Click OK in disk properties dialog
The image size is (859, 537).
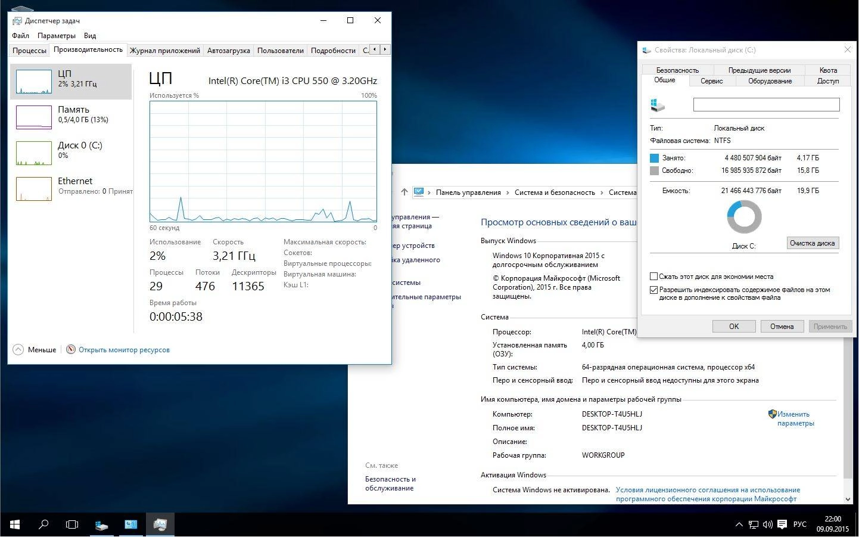click(x=734, y=327)
